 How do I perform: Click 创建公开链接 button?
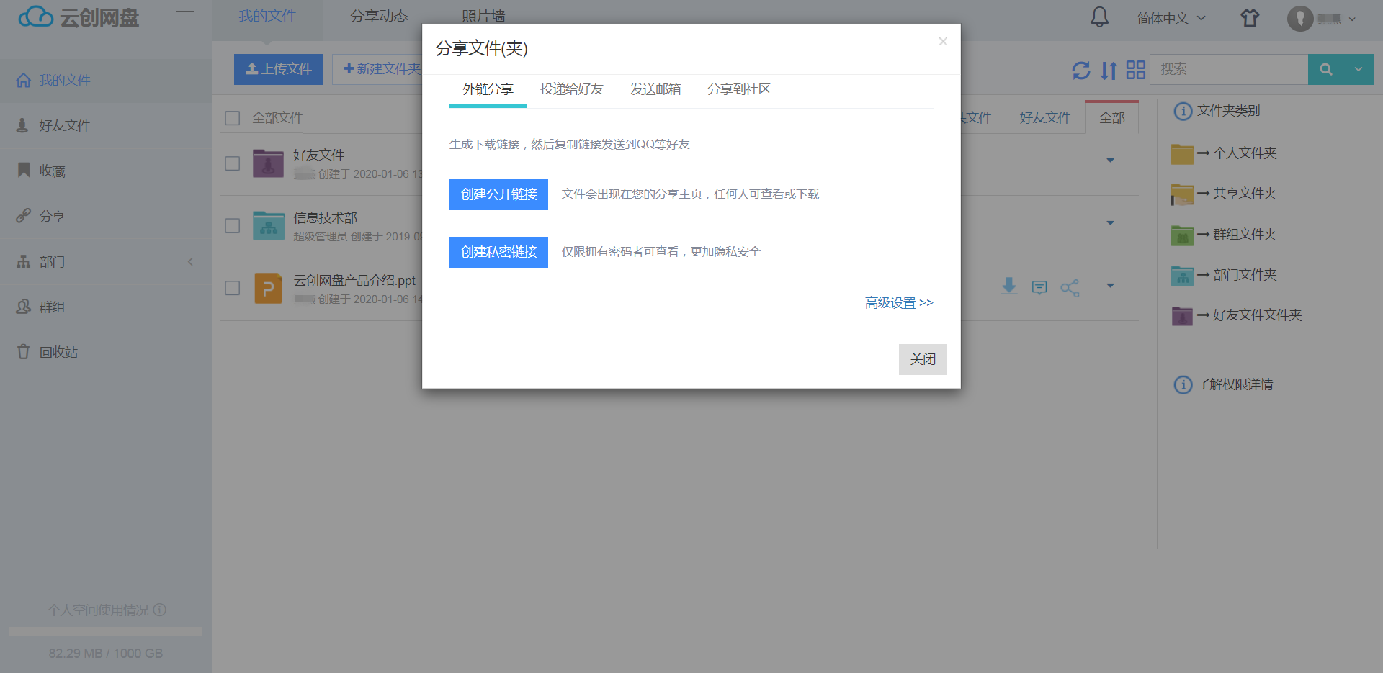[498, 194]
